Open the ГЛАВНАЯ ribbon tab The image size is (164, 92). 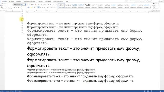coord(4,1)
